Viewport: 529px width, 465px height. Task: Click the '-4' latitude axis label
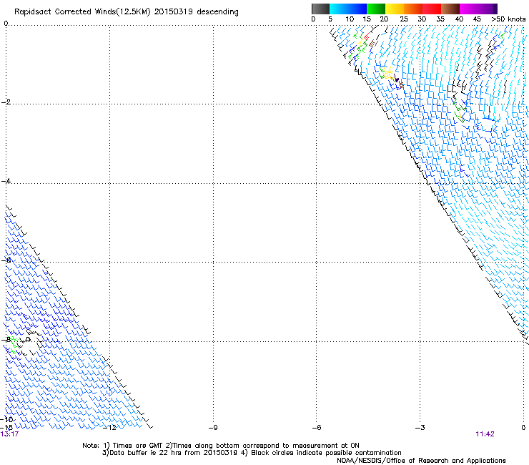(x=6, y=181)
